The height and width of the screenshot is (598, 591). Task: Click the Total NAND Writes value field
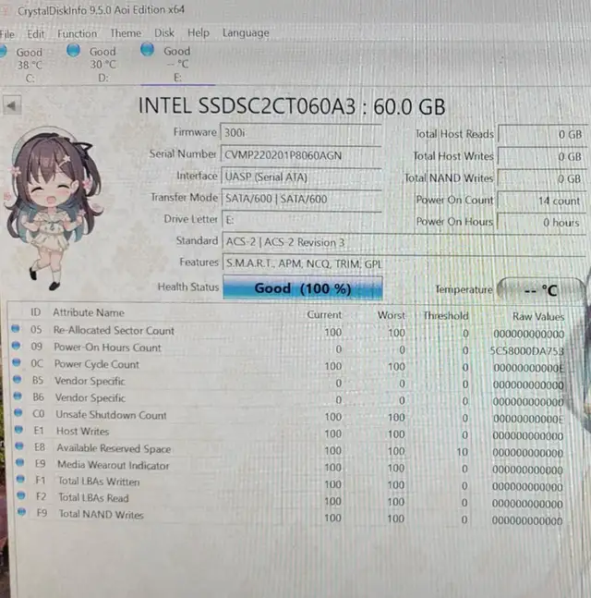tap(541, 178)
